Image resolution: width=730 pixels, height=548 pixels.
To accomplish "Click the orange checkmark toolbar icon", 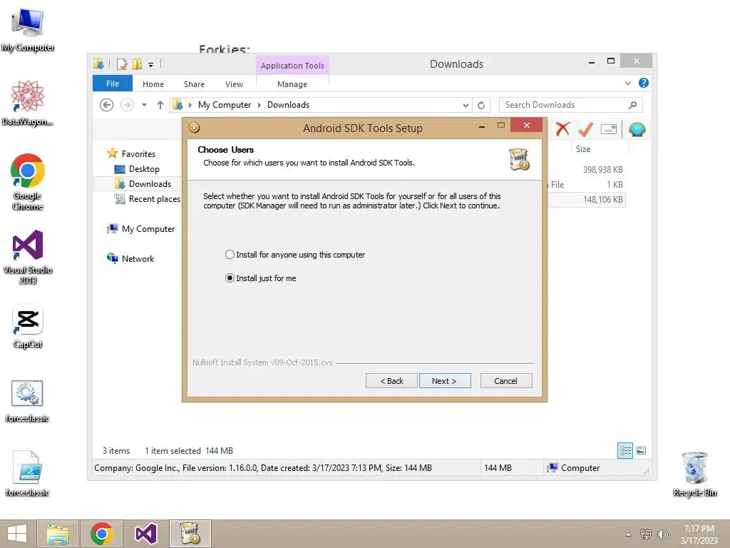I will [x=585, y=129].
